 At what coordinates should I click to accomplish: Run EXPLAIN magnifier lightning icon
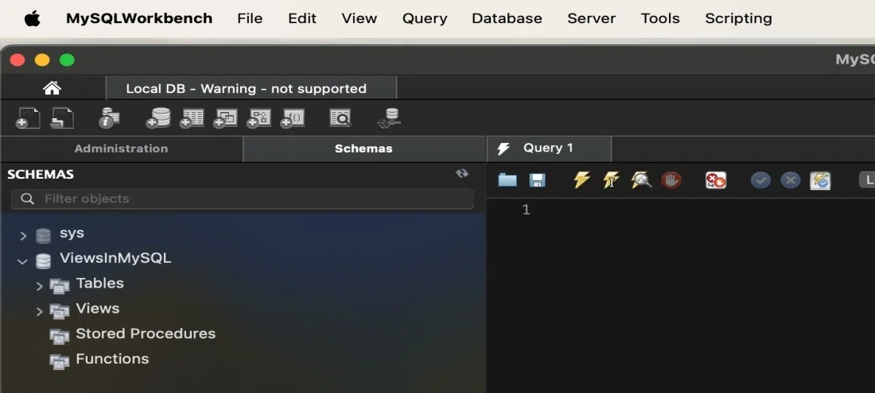[x=641, y=179]
